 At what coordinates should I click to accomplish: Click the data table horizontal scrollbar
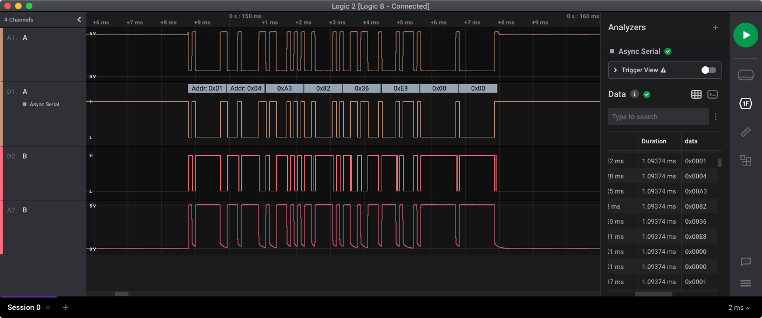[654, 294]
